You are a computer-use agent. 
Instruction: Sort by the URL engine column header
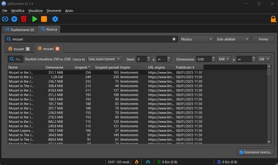click(161, 67)
